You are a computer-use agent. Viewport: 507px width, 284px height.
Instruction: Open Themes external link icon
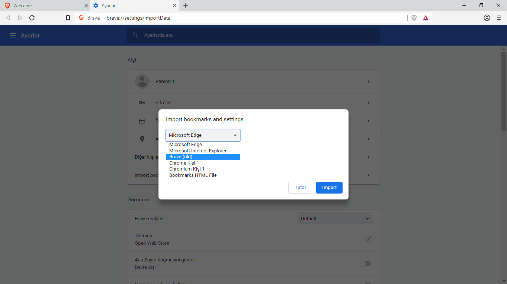coord(369,240)
